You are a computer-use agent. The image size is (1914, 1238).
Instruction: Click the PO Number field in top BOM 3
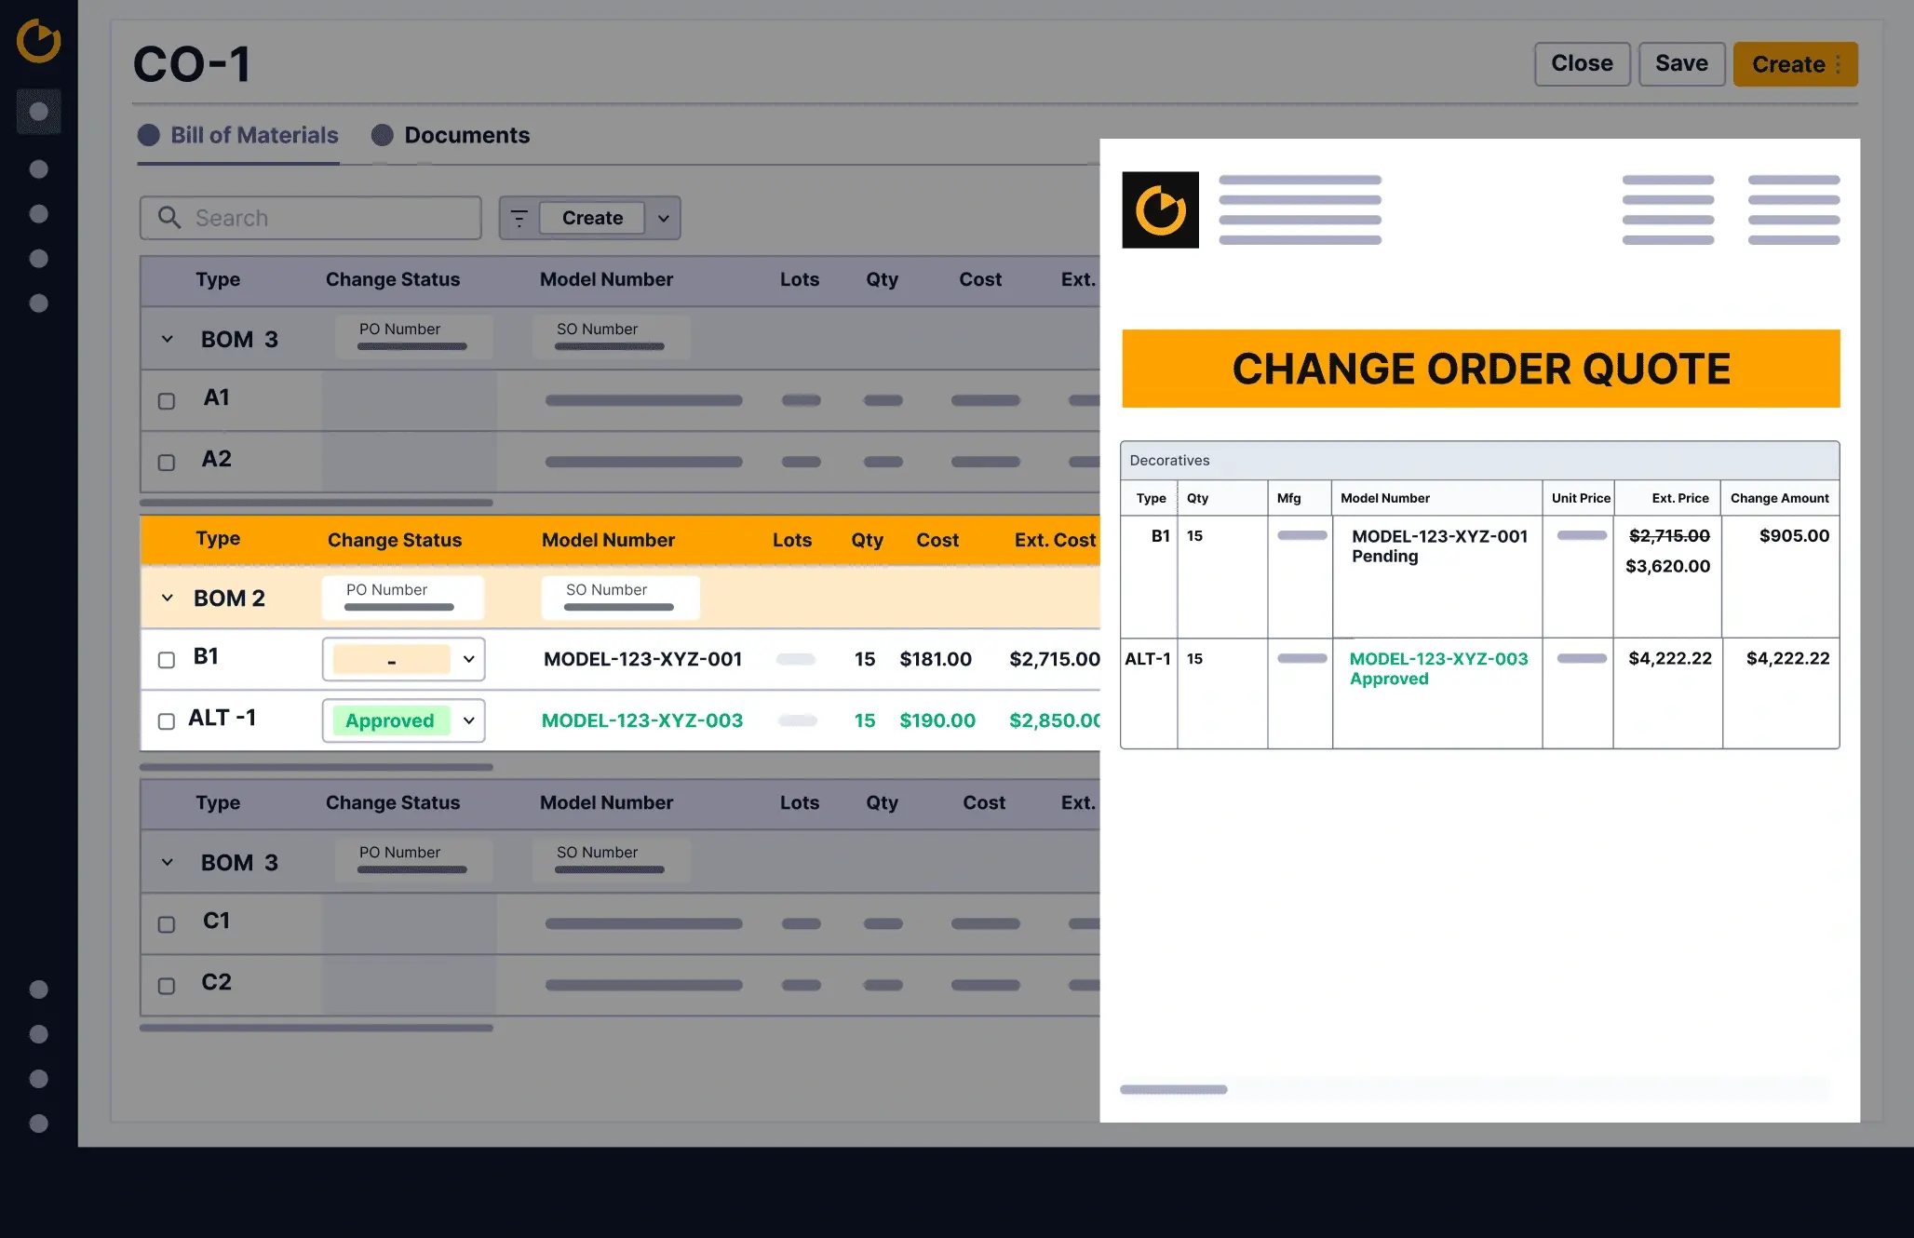pos(414,337)
